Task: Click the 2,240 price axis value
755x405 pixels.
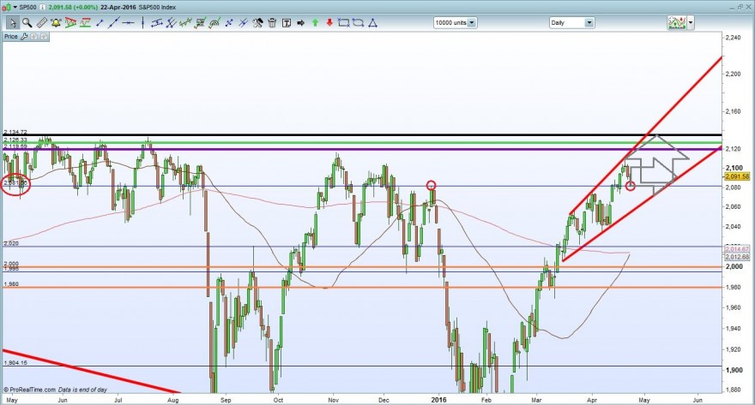Action: 733,38
